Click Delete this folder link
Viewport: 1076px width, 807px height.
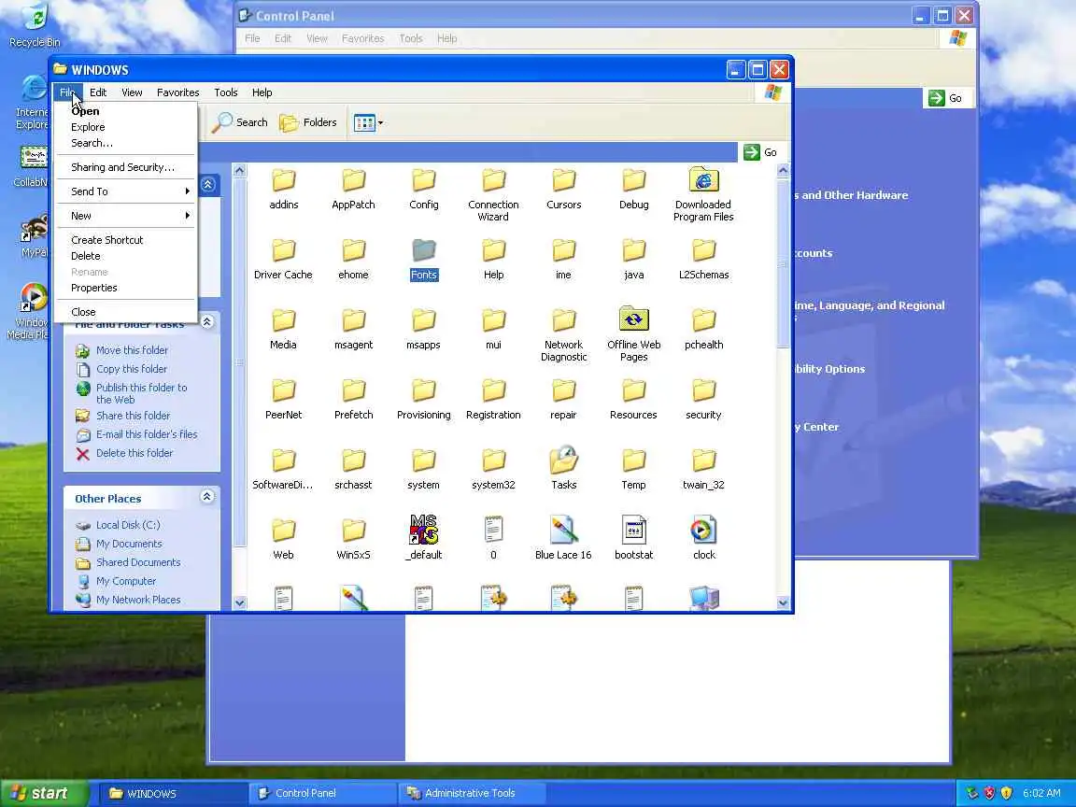tap(134, 453)
